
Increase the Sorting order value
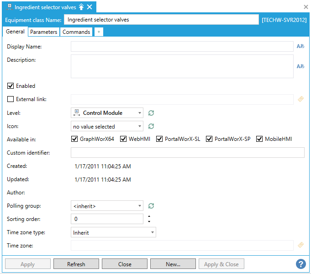[x=149, y=216]
